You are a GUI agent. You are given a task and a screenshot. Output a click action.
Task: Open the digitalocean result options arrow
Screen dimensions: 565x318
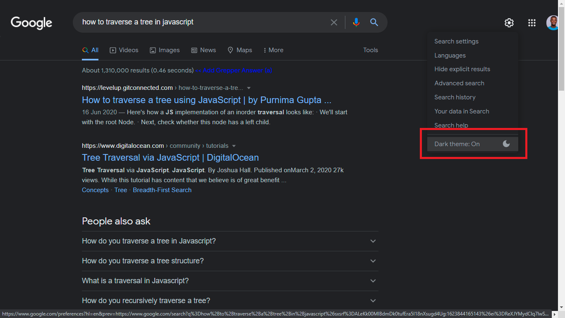pyautogui.click(x=234, y=146)
